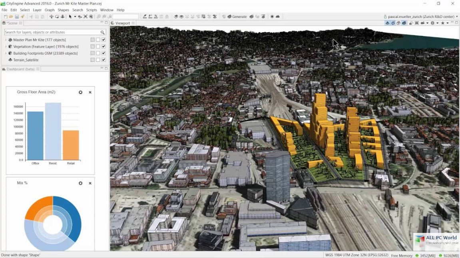Expand the Master Plan Mr Kite layer

pos(6,40)
